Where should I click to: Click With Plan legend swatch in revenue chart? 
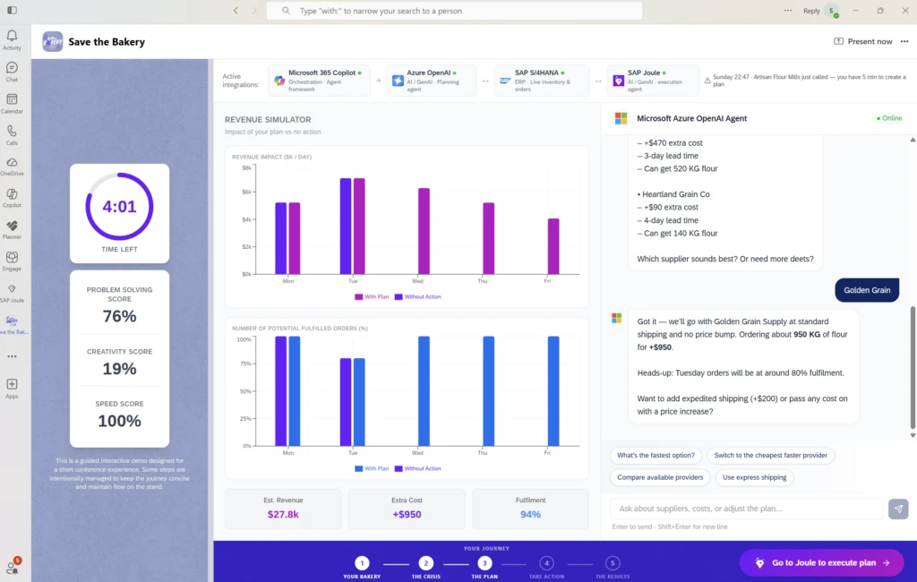click(358, 296)
